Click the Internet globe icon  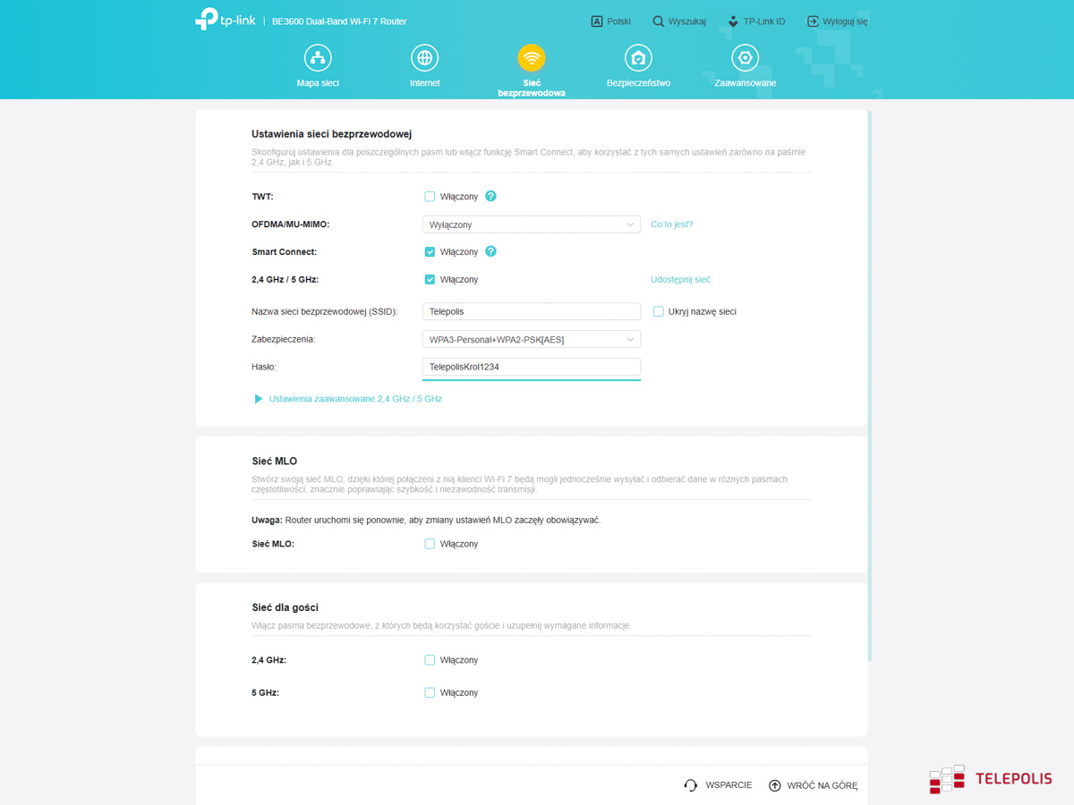[x=424, y=59]
